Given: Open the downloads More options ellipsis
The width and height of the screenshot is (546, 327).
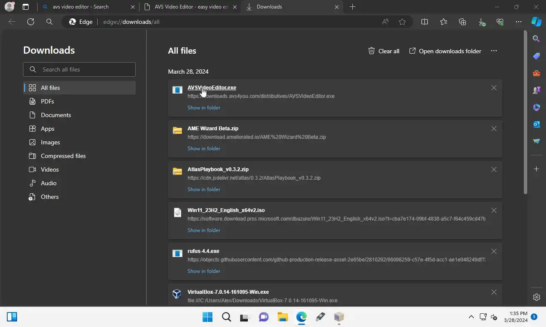Looking at the screenshot, I should [494, 51].
